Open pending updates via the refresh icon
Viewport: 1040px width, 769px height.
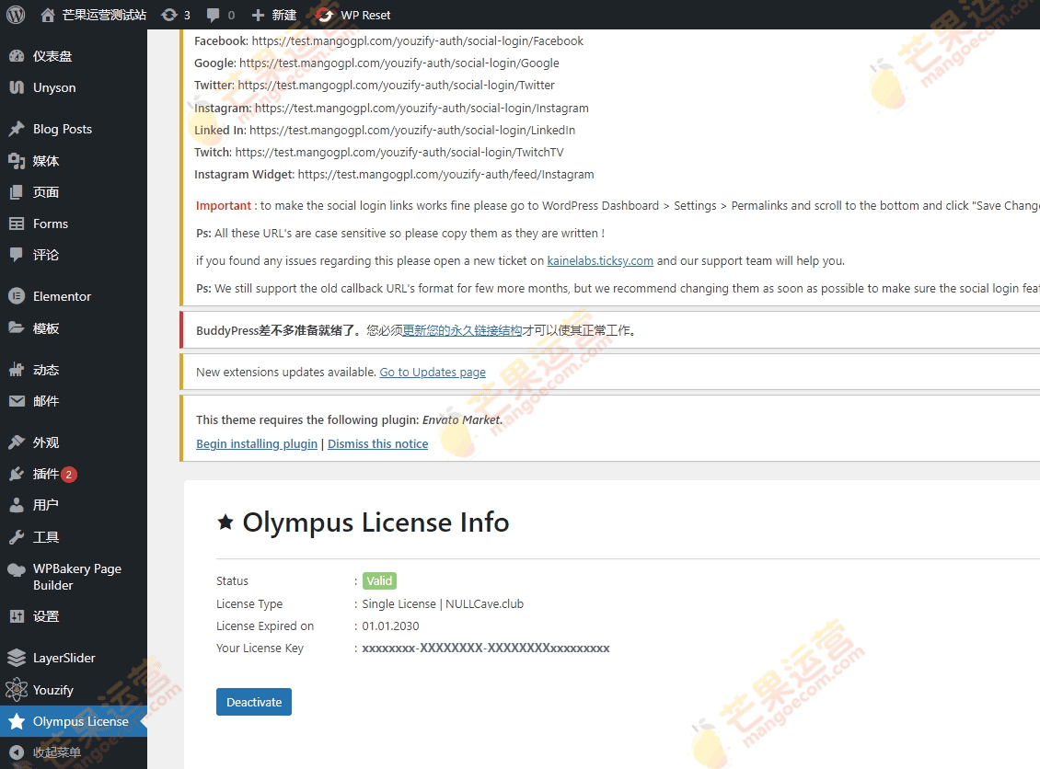tap(169, 15)
